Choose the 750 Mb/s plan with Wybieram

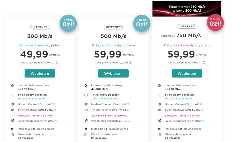187,73
